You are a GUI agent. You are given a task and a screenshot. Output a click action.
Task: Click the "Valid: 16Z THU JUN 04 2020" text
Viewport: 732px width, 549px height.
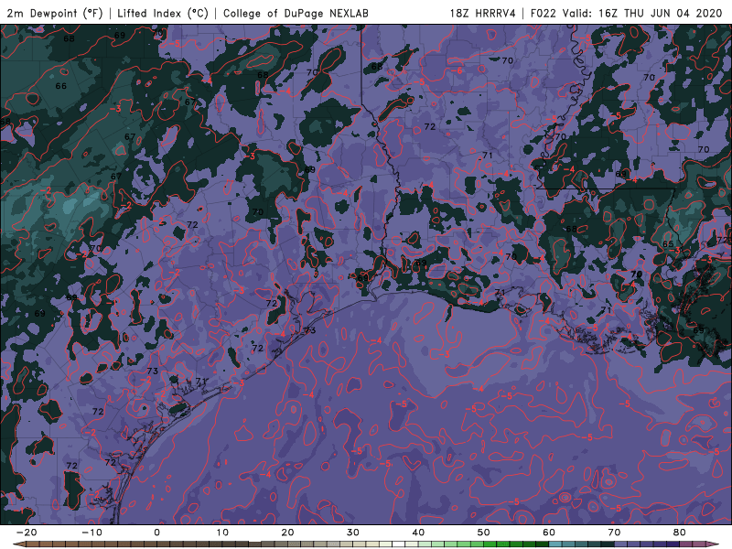642,13
